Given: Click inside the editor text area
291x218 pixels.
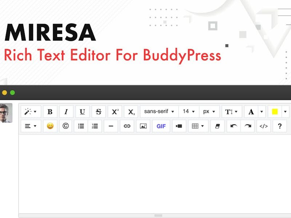Looking at the screenshot, I should tap(155, 174).
